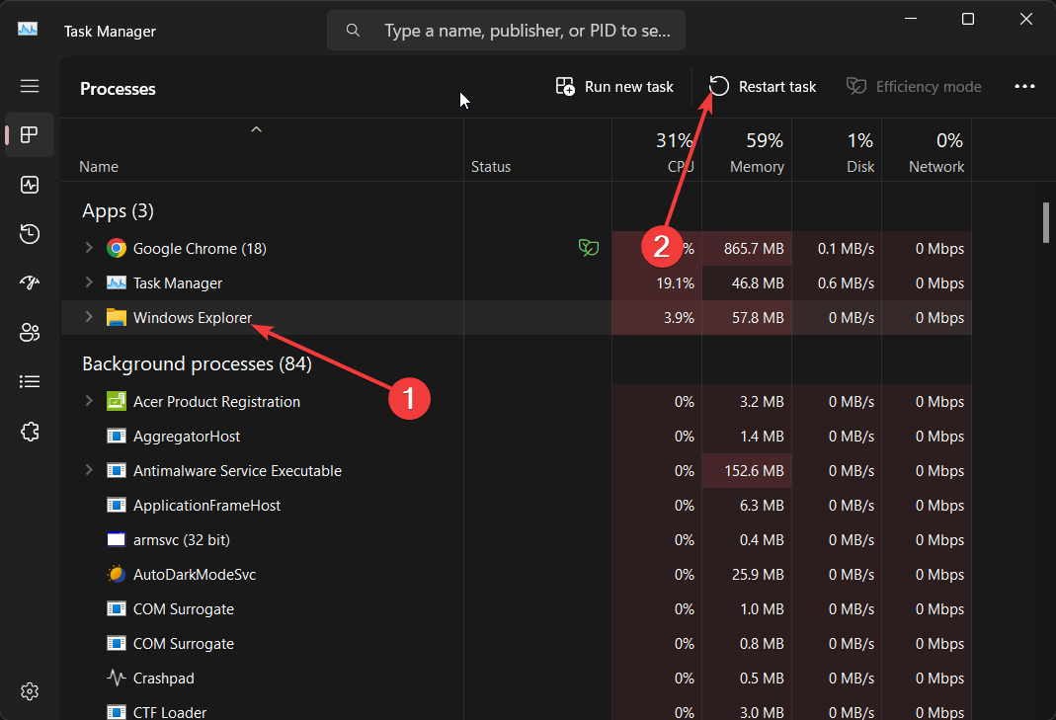Image resolution: width=1056 pixels, height=720 pixels.
Task: Click the vertical scrollbar thumb
Action: coord(1045,222)
